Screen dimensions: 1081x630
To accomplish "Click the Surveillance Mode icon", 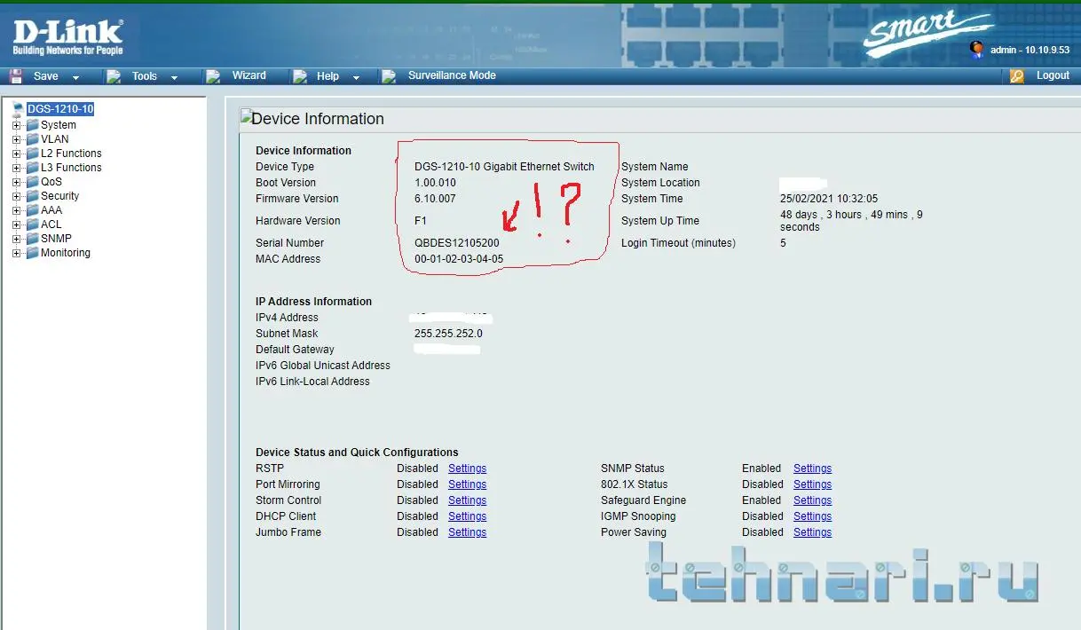I will click(x=389, y=76).
